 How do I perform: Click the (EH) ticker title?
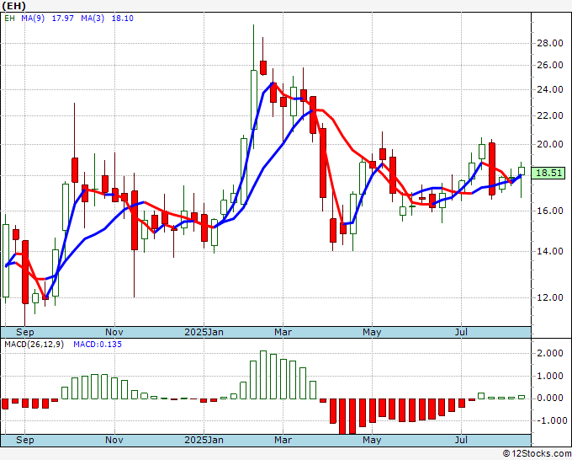click(14, 6)
